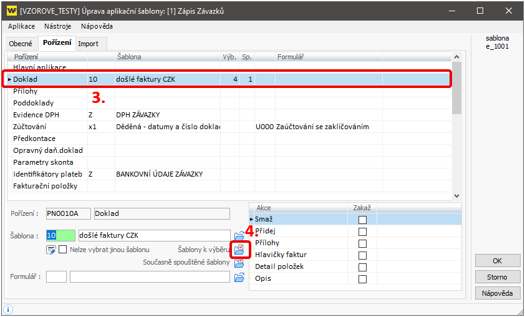Click the Sp. column header
Image resolution: width=525 pixels, height=317 pixels.
[x=247, y=57]
